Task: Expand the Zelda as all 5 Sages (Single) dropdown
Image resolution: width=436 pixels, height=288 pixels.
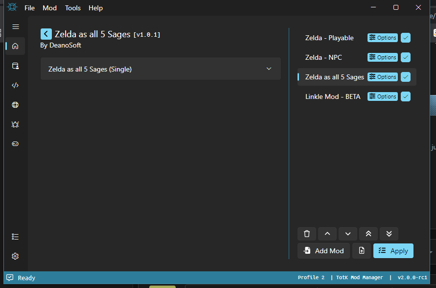Action: coord(161,69)
